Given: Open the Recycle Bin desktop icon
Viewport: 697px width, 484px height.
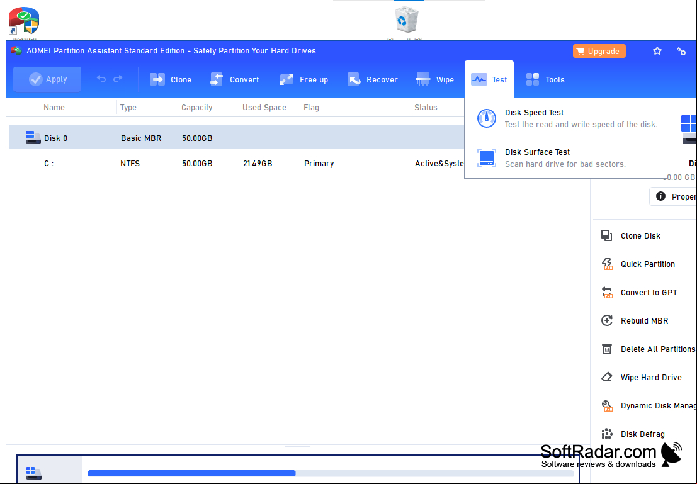Looking at the screenshot, I should 406,20.
